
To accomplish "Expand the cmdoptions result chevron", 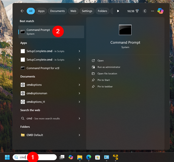I will (x=79, y=85).
